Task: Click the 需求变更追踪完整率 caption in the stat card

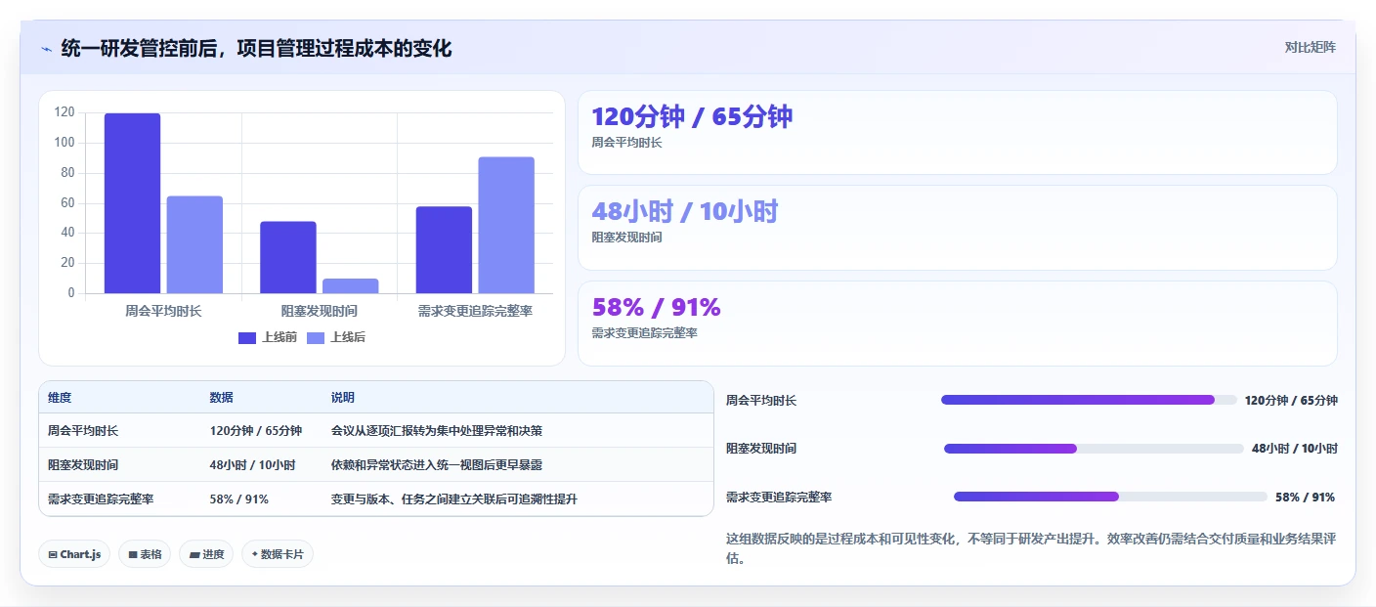Action: 644,333
